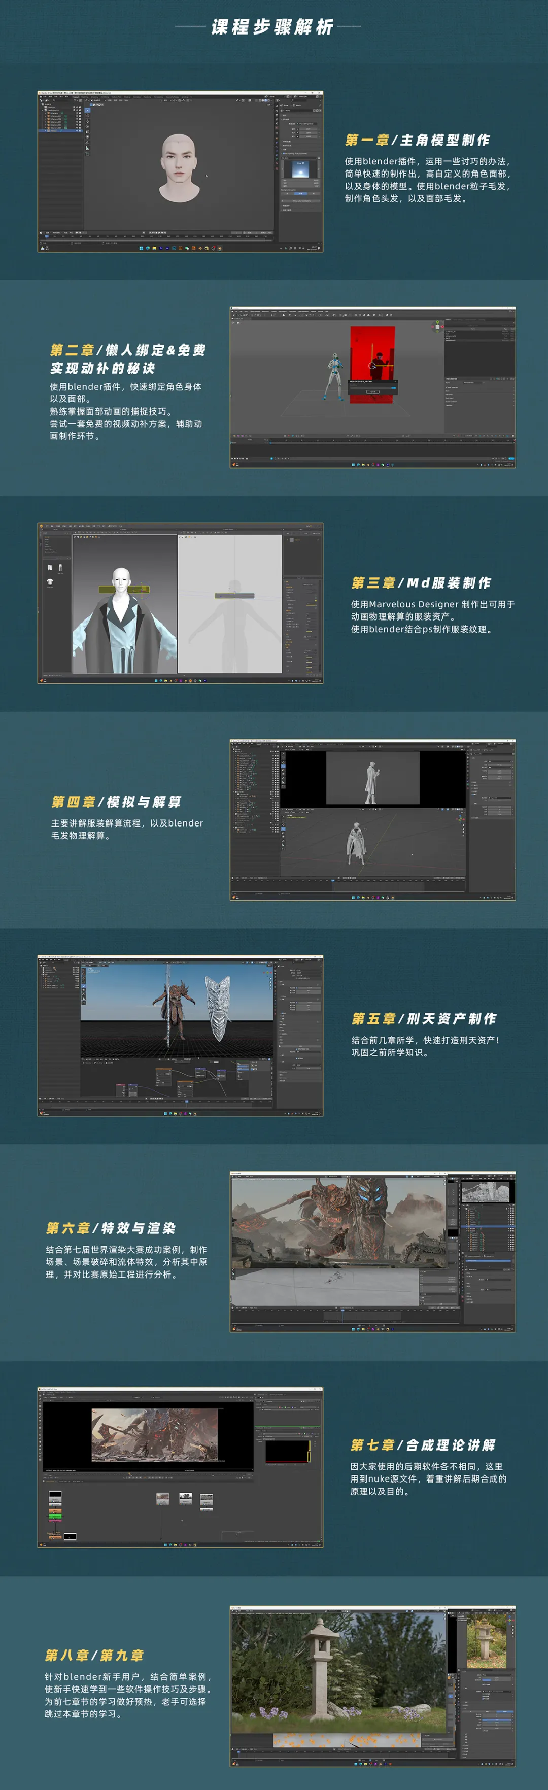This screenshot has width=548, height=1790.
Task: Click the 第四章/模拟与解算 heading
Action: (x=116, y=802)
